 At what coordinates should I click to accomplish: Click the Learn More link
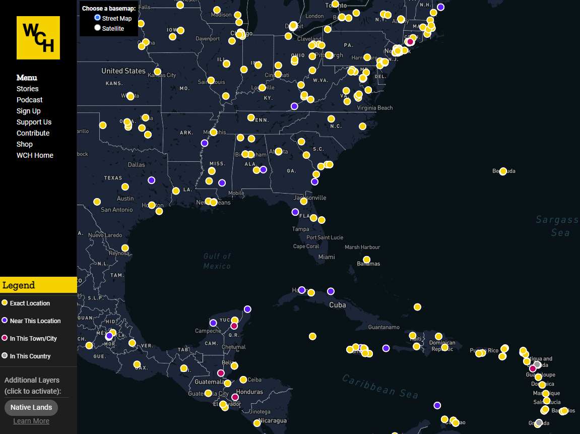[x=31, y=420]
